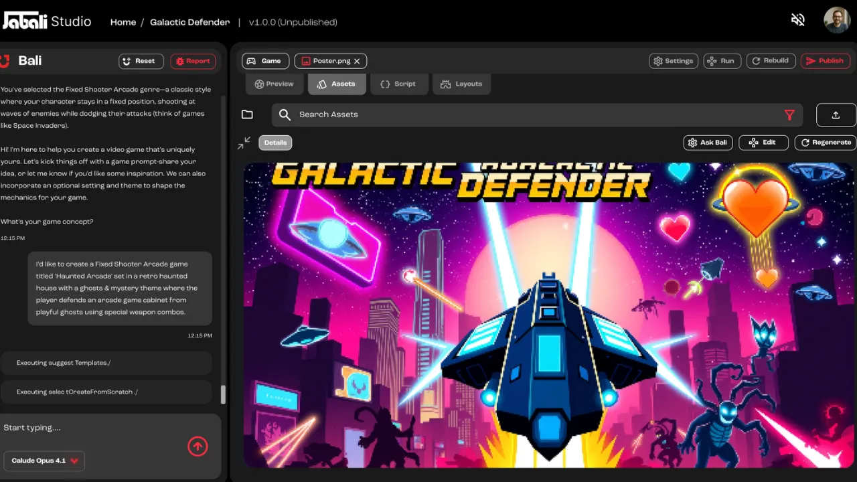
Task: Click the chat panel scrollbar
Action: click(223, 394)
